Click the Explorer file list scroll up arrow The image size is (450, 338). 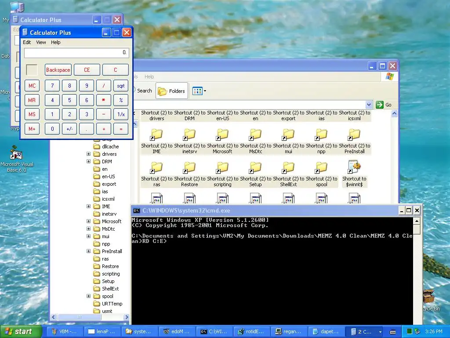394,113
